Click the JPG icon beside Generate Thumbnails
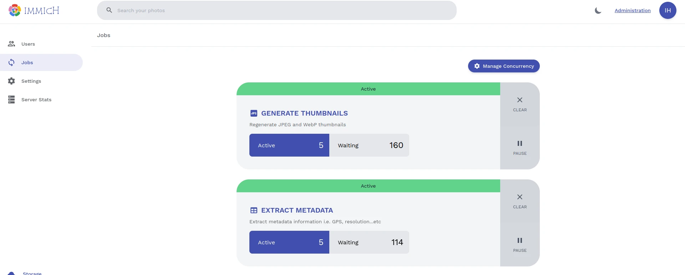Screen dimensions: 685x275 coord(254,113)
